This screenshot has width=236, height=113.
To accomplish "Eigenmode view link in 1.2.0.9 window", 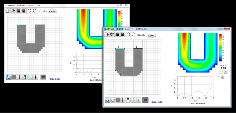I will [x=55, y=79].
